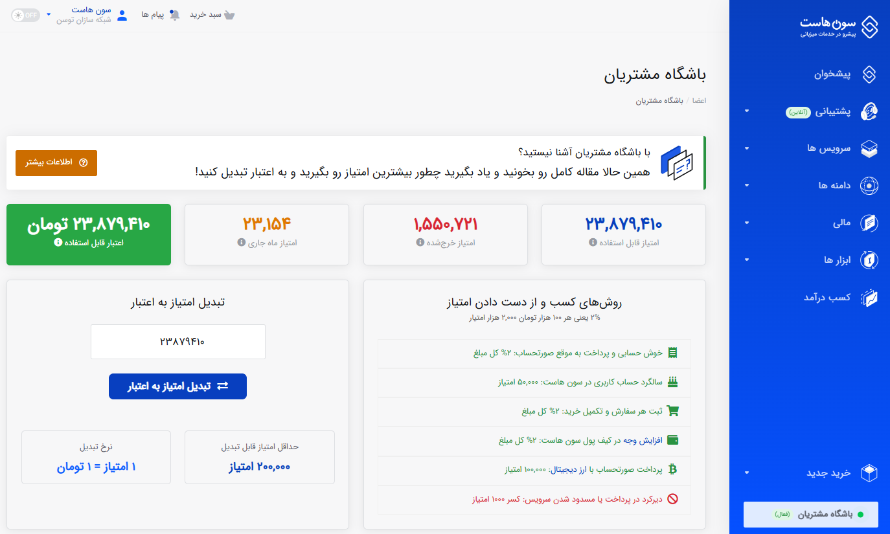Screen dimensions: 890x534
Task: Click the invoice icon in خوش حسابی row
Action: 673,353
